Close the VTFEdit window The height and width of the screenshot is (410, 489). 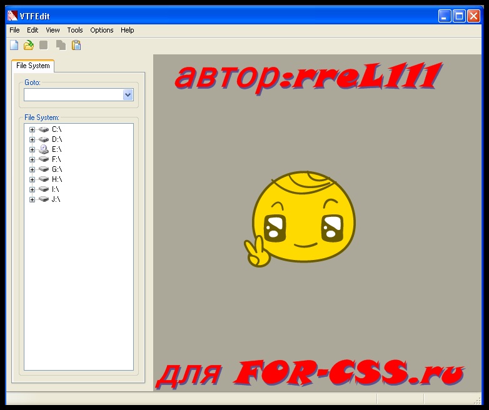pos(473,16)
